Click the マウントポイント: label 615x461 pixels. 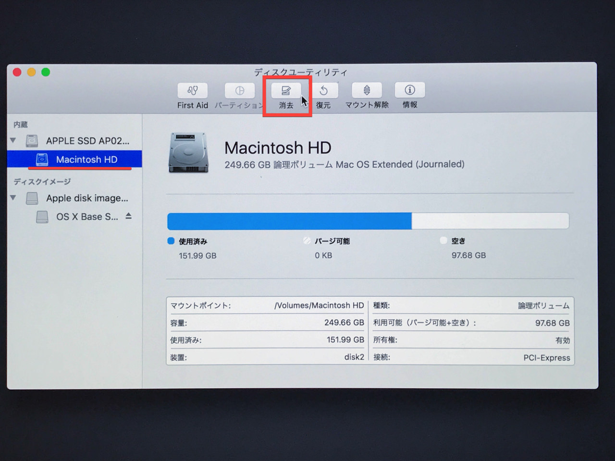coord(200,305)
